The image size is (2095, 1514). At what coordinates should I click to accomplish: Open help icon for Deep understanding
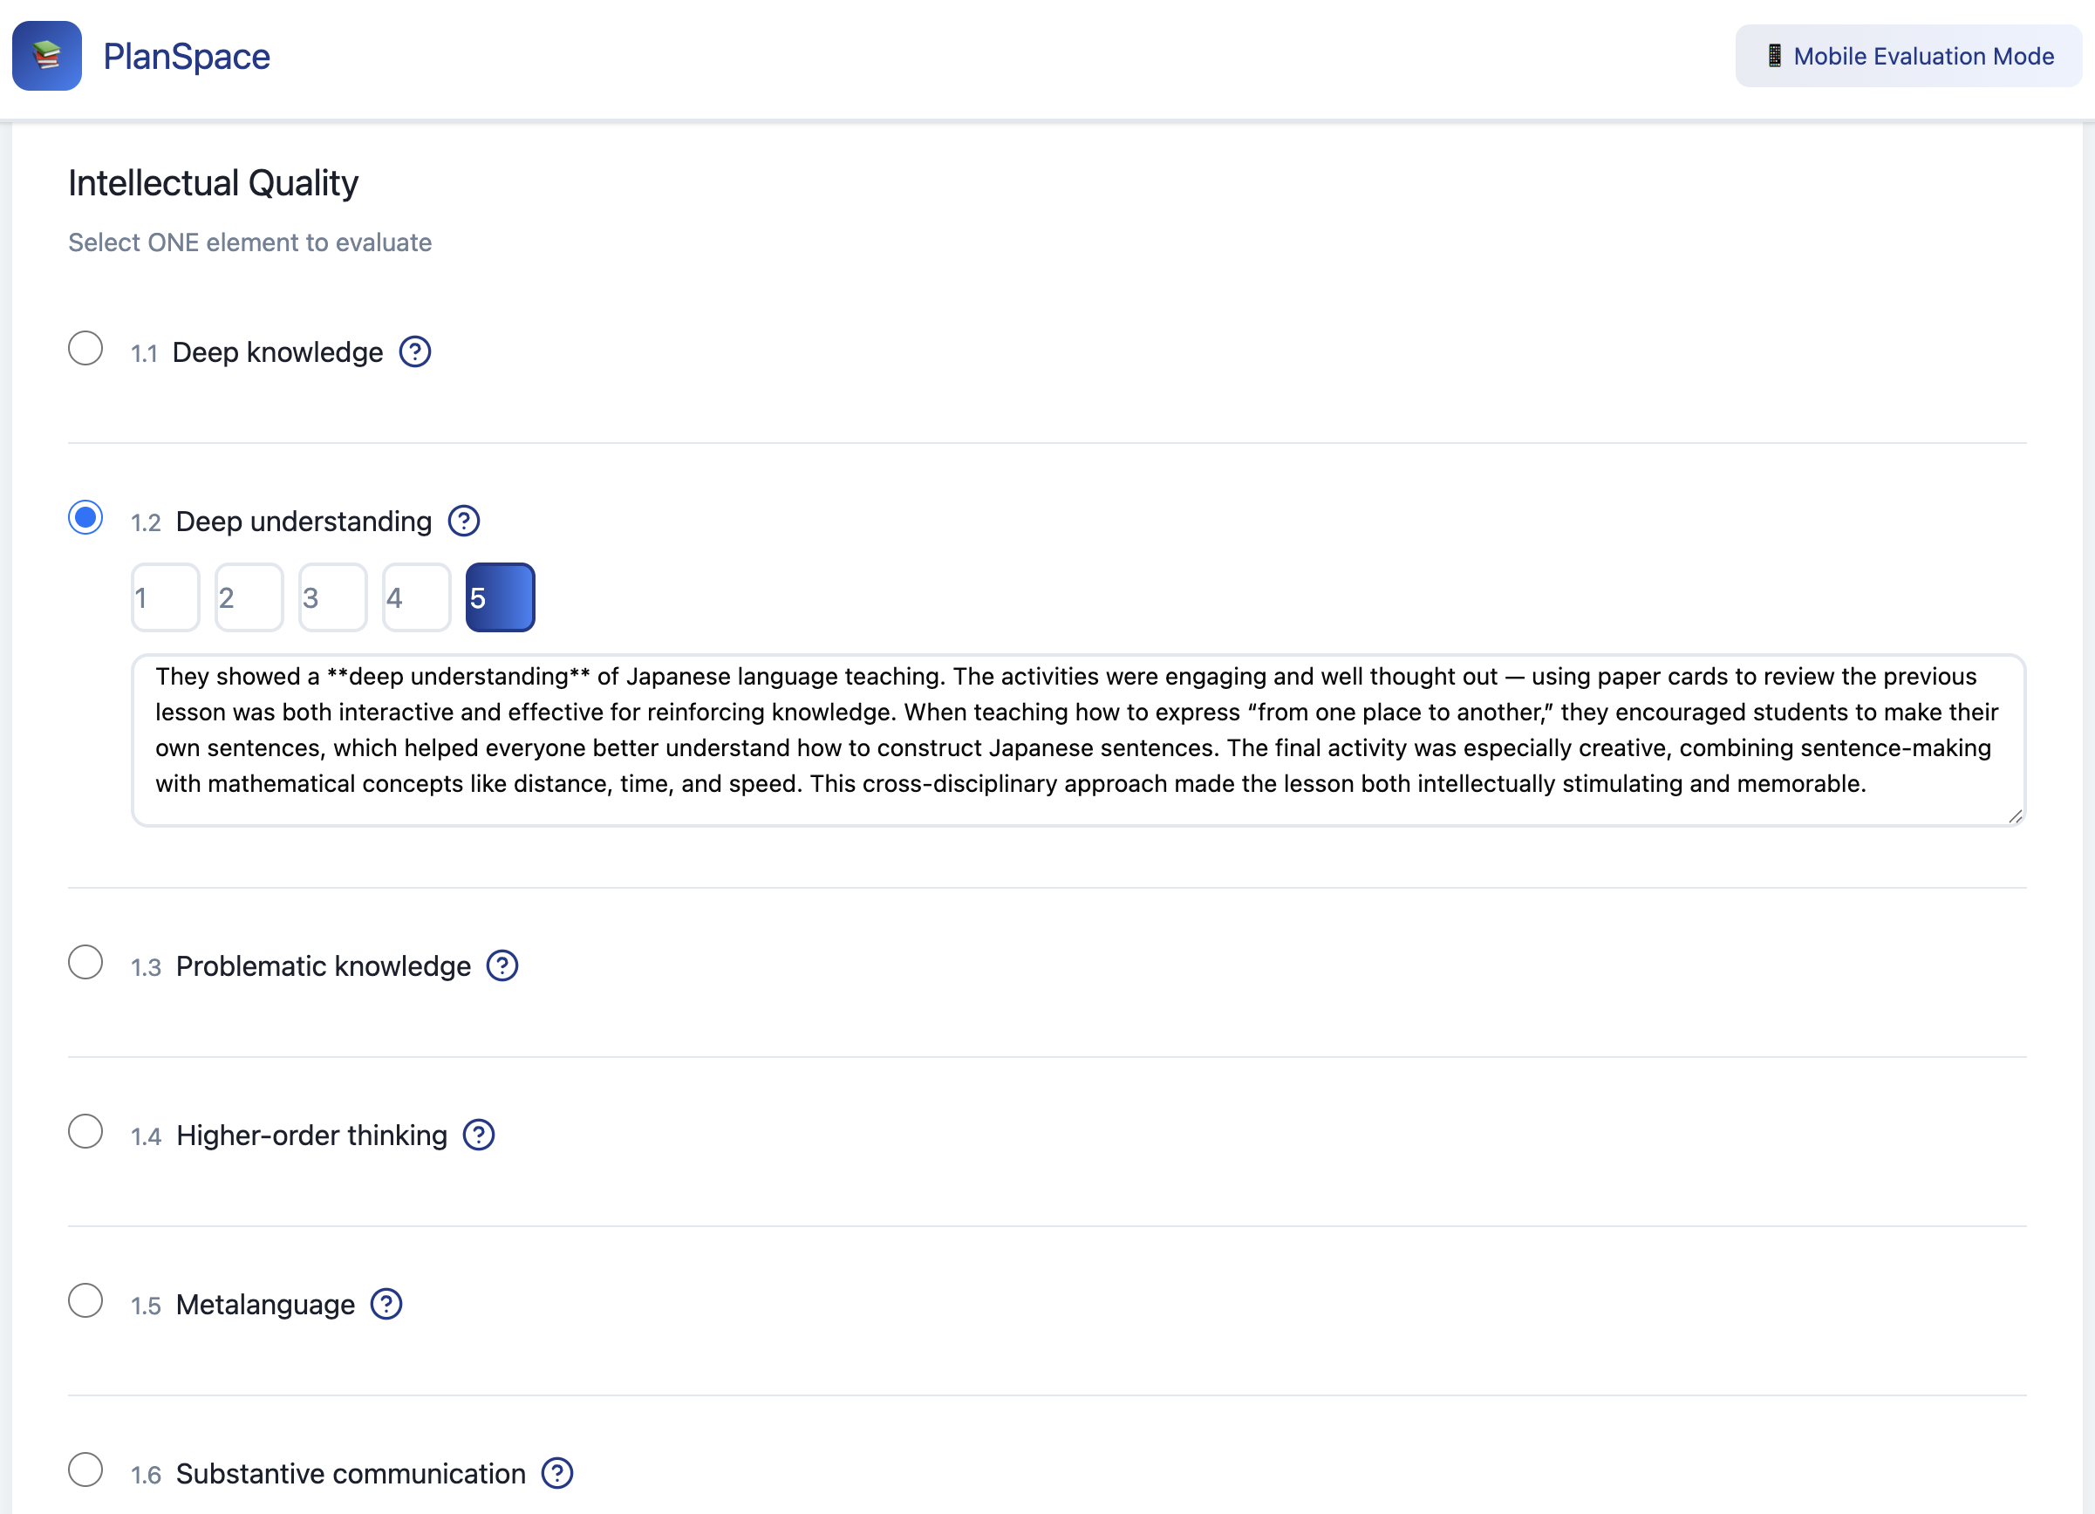(464, 521)
